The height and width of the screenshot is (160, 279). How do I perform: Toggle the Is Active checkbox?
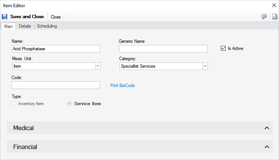pyautogui.click(x=223, y=48)
